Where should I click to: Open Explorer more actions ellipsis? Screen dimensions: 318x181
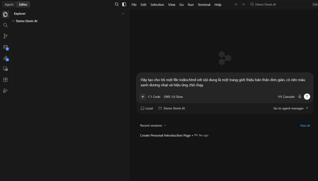(123, 14)
